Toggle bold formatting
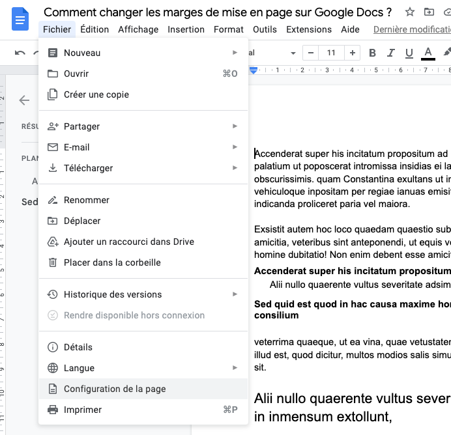This screenshot has height=435, width=451. click(x=372, y=53)
